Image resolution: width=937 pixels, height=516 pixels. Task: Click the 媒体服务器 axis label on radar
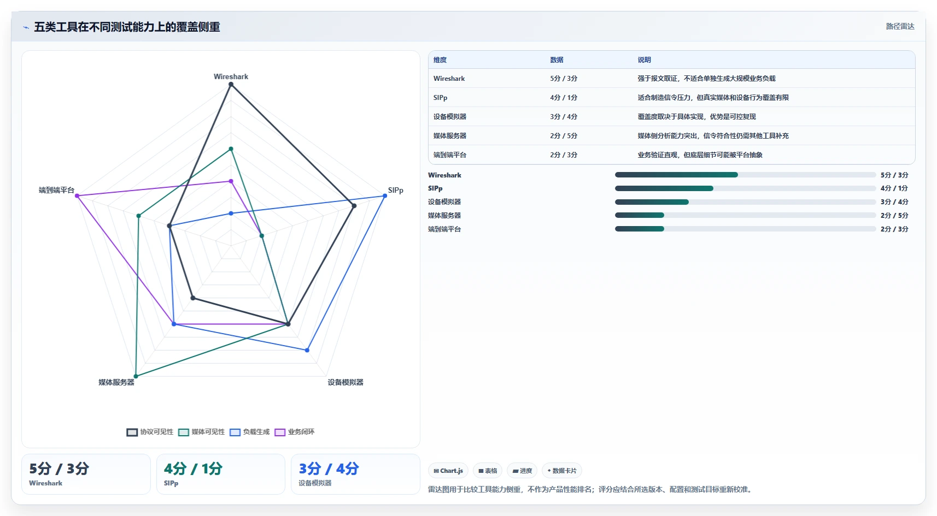(x=116, y=382)
